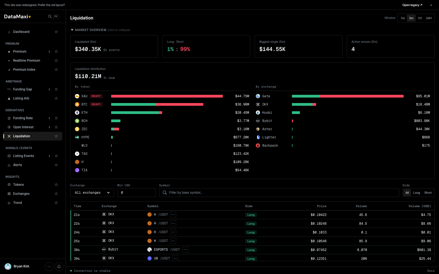Star the Funding Rate item

click(x=56, y=118)
